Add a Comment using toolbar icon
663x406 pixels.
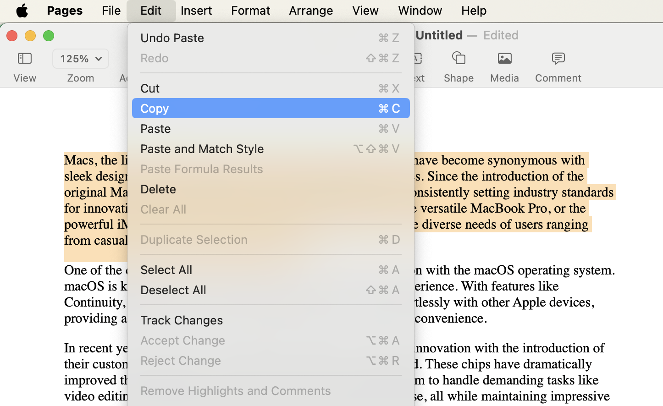pyautogui.click(x=558, y=58)
